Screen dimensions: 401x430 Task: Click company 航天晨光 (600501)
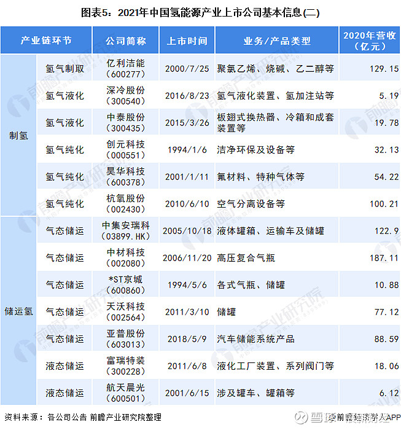click(125, 393)
